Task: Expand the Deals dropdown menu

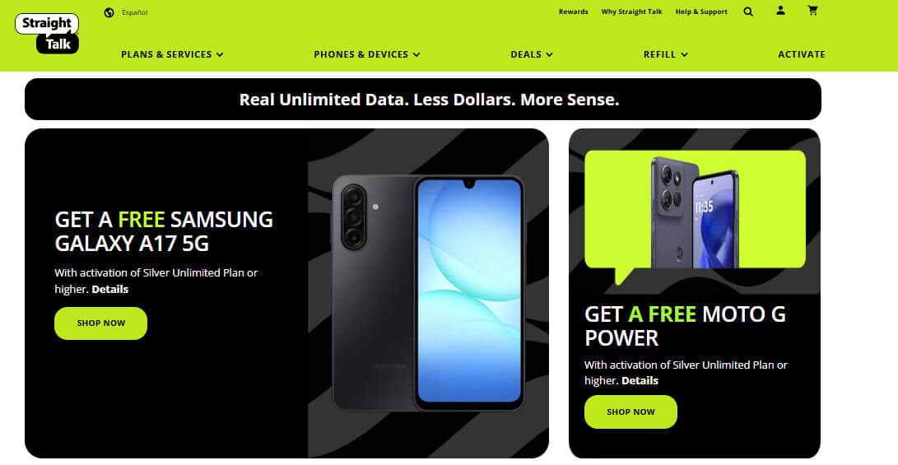Action: click(532, 54)
